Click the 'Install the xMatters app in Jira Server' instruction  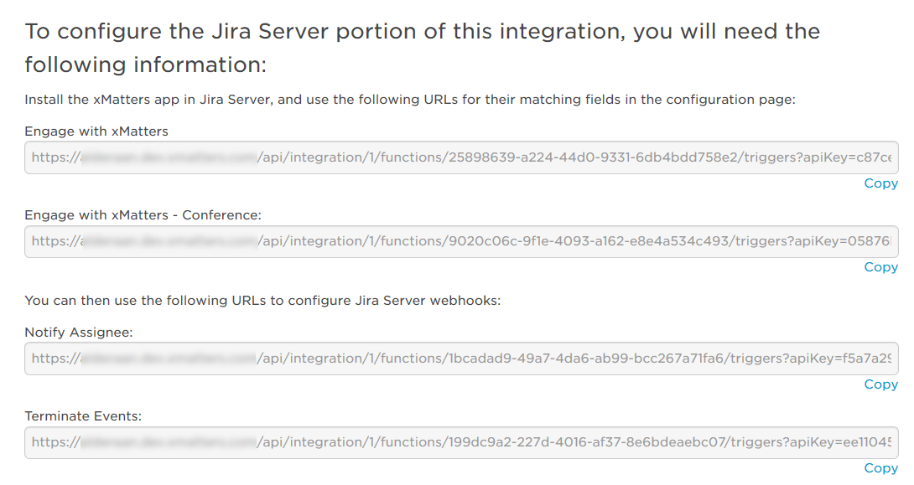point(410,100)
